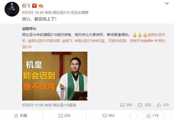Open the post options chevron menu
This screenshot has width=174, height=120.
(167, 4)
